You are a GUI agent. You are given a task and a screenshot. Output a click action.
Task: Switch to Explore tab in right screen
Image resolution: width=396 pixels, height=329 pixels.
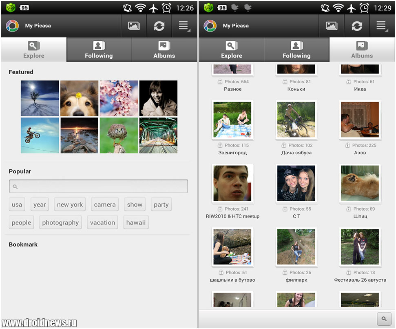coord(232,49)
